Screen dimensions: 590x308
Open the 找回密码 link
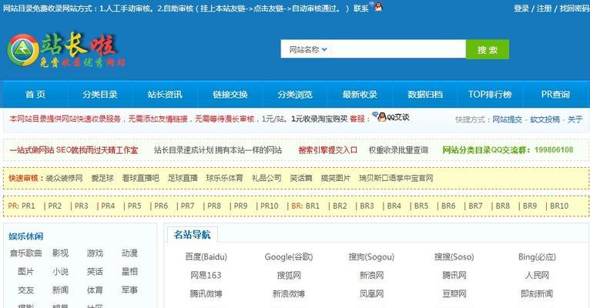[575, 8]
